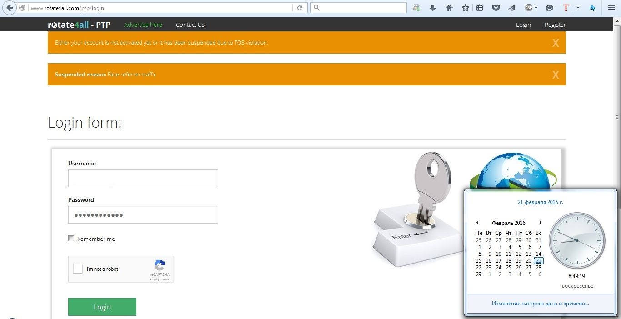Open the paper-plane send icon in the toolbar
The width and height of the screenshot is (621, 319).
[512, 8]
